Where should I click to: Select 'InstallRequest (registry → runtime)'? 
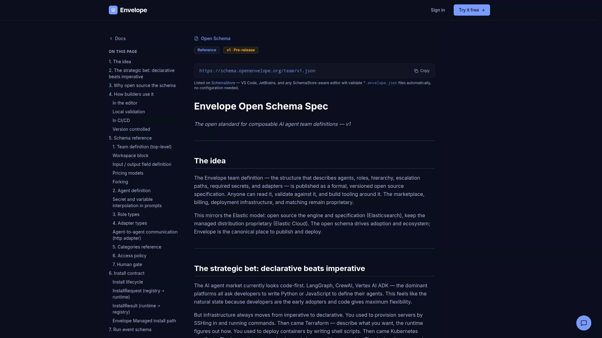coord(139,294)
